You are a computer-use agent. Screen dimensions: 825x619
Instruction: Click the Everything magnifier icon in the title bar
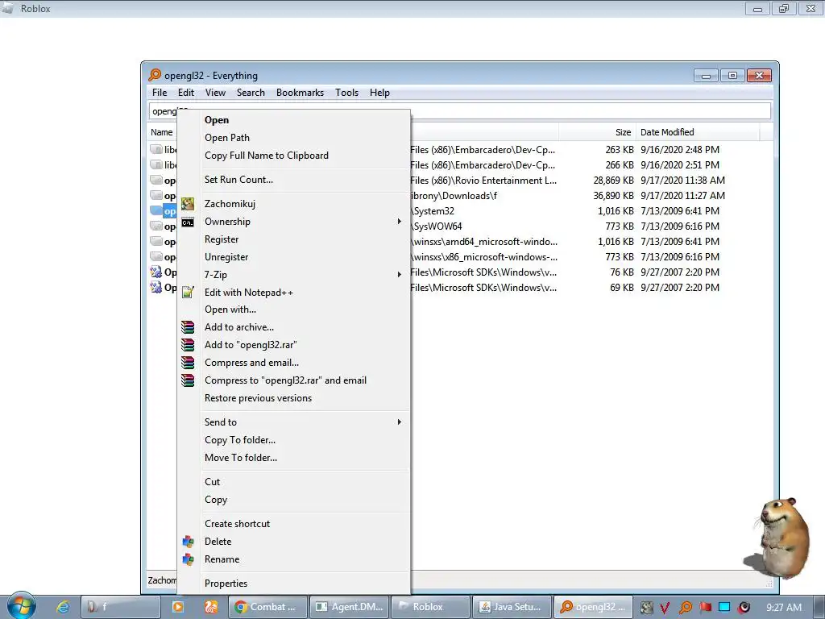(x=155, y=75)
